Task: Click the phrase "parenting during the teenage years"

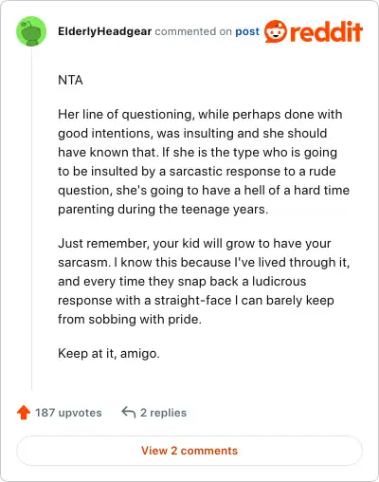Action: click(161, 210)
